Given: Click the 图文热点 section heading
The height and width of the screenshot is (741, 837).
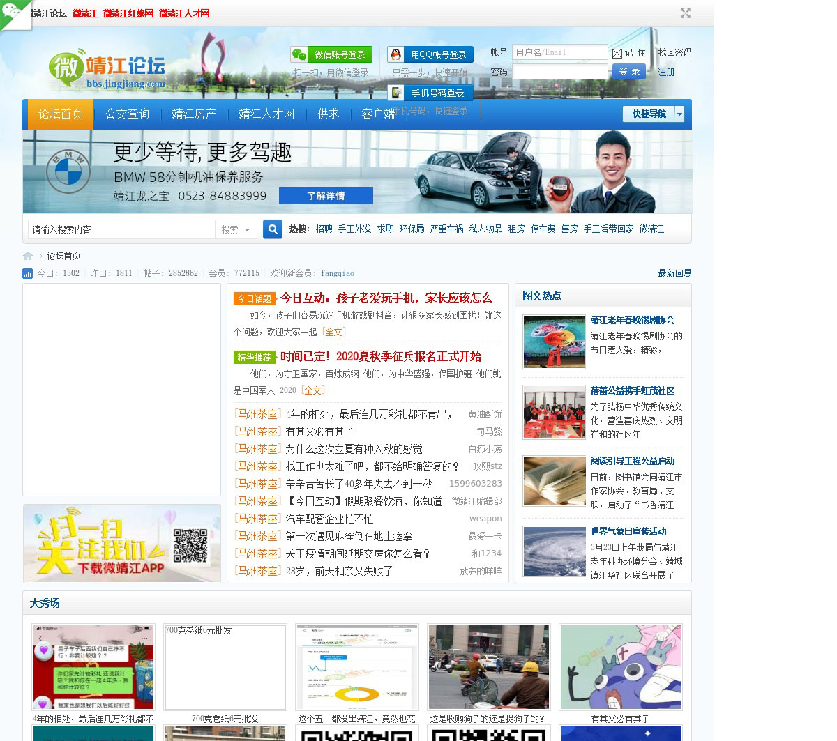Looking at the screenshot, I should (542, 296).
